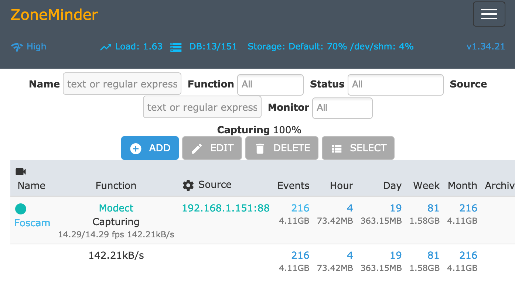Viewport: 515px width, 282px height.
Task: Open the footer row 216 Month total
Action: [468, 255]
